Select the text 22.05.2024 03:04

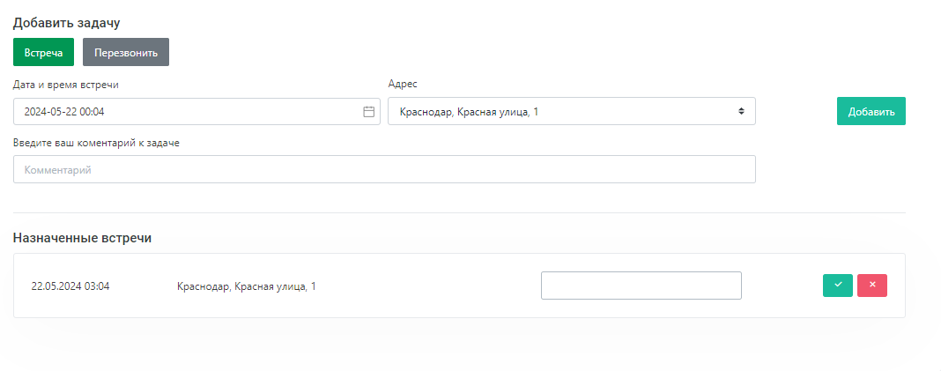70,286
